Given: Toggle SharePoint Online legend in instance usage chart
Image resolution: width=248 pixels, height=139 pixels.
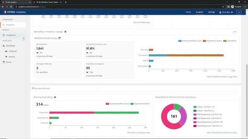Looking at the screenshot, I should point(212,41).
